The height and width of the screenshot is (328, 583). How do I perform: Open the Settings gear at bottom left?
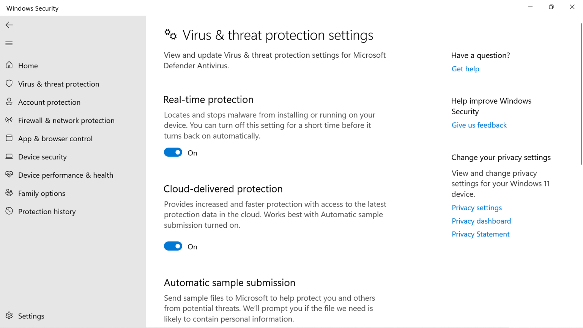point(9,315)
